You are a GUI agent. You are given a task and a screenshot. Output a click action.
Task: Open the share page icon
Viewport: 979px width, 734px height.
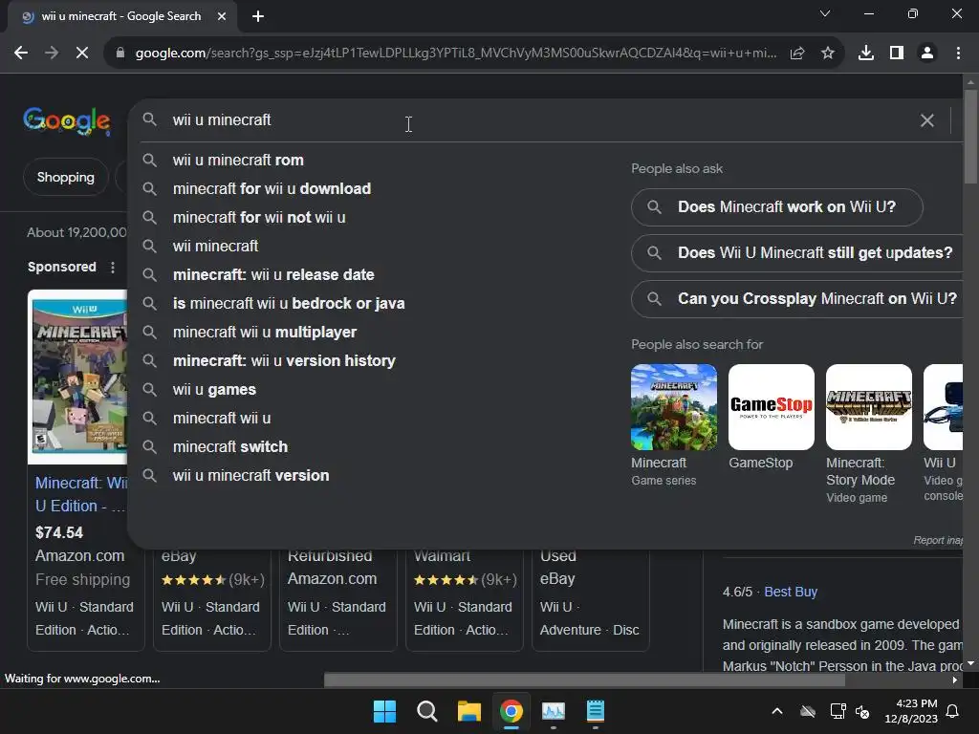pyautogui.click(x=797, y=54)
